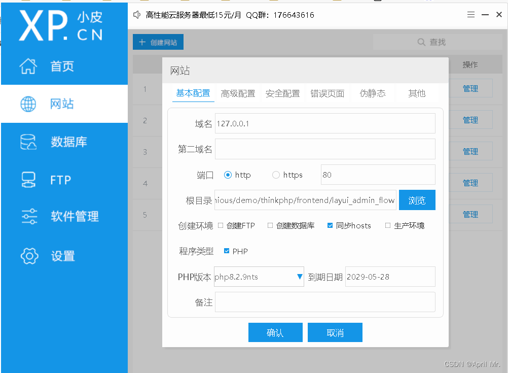The width and height of the screenshot is (508, 373).
Task: Open the 伪静态 tab
Action: point(373,93)
